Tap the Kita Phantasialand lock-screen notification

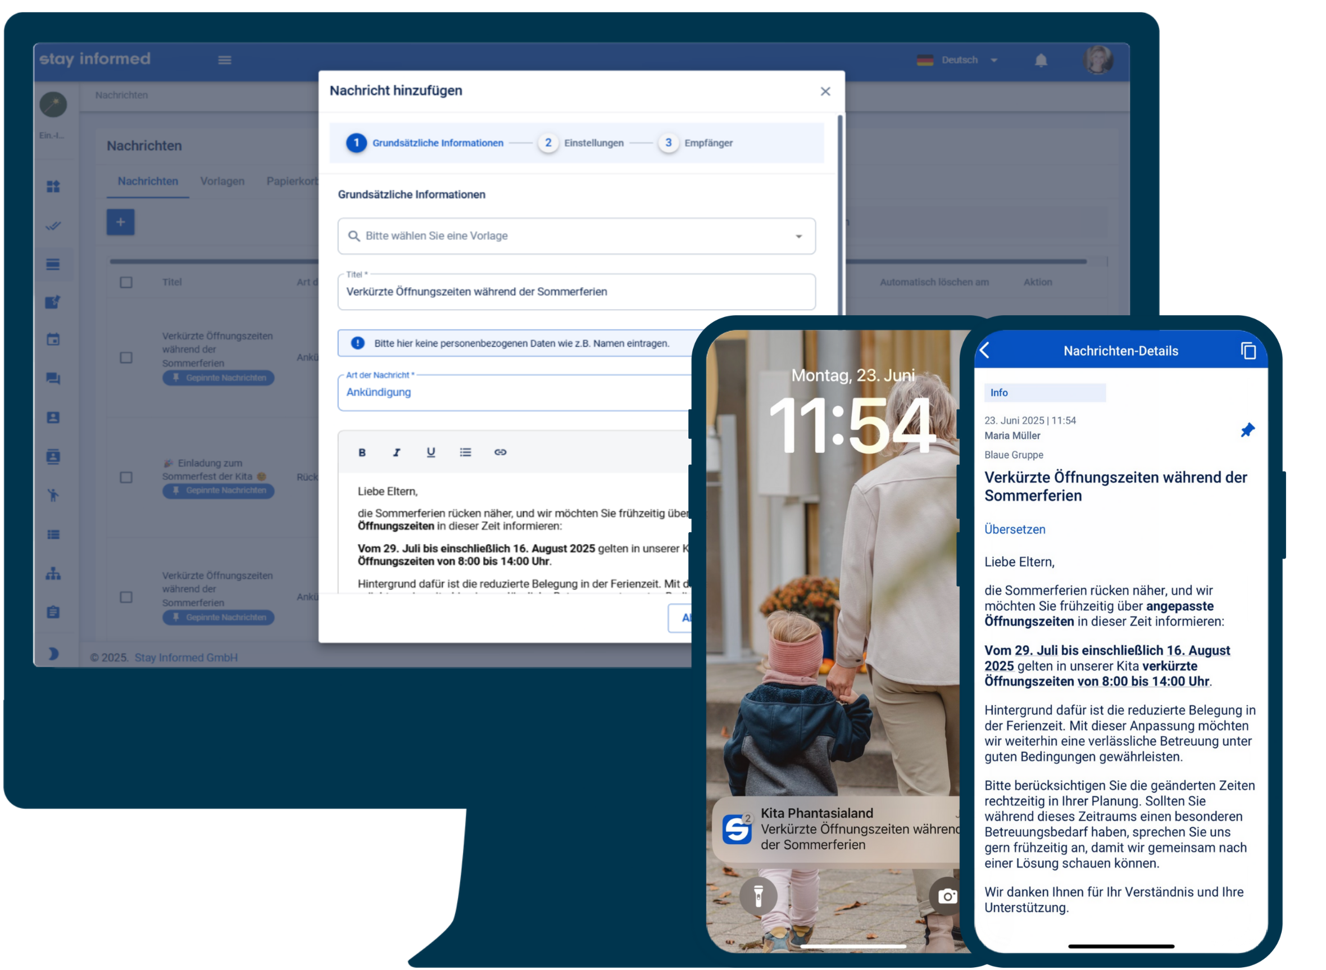tap(837, 829)
